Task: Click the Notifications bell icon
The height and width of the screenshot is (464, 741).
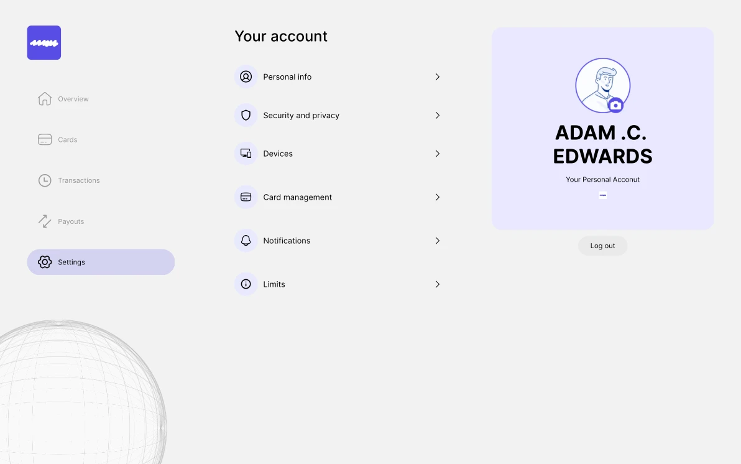Action: pos(246,241)
